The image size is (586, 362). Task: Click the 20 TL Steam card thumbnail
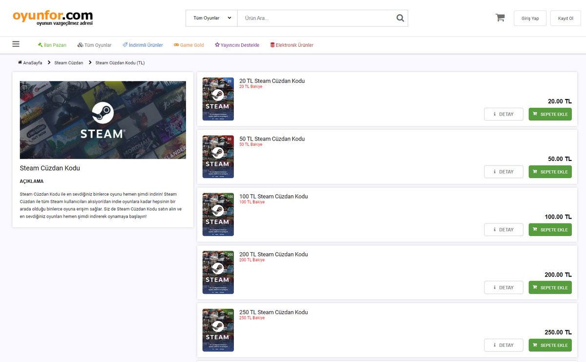(x=218, y=99)
